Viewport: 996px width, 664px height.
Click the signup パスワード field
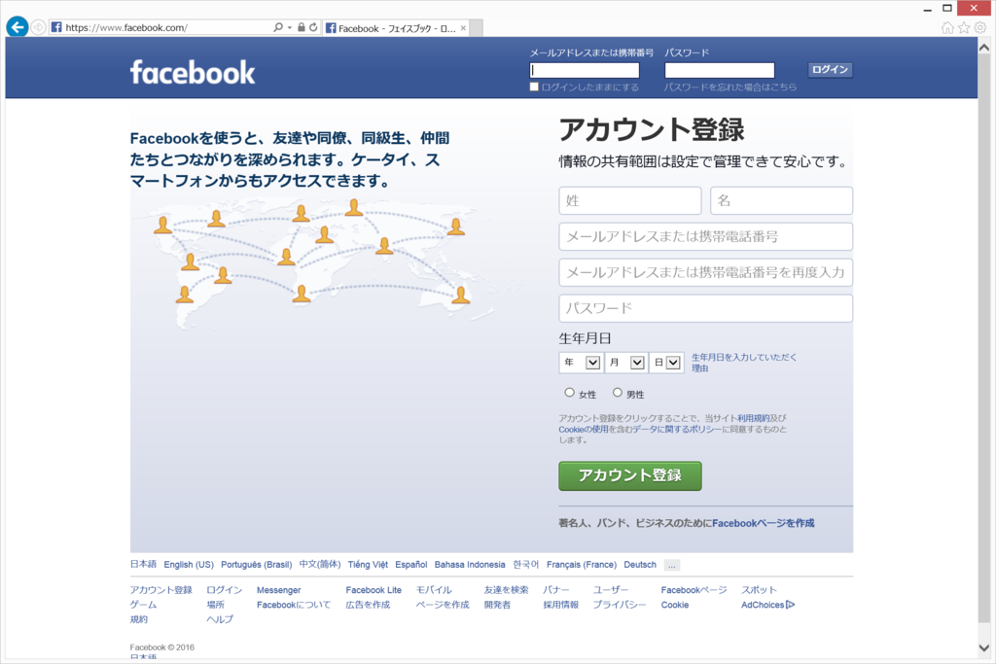point(706,308)
